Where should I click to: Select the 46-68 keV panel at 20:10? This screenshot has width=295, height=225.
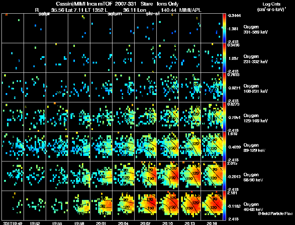click(167, 205)
